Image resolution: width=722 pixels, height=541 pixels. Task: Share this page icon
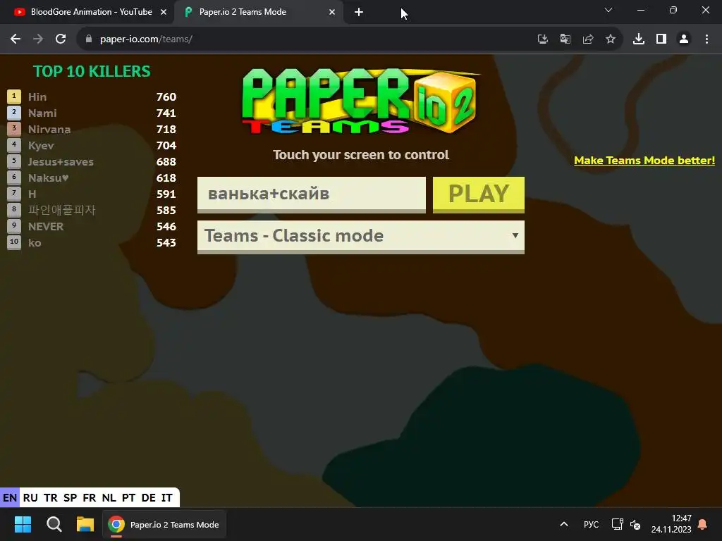click(x=588, y=39)
